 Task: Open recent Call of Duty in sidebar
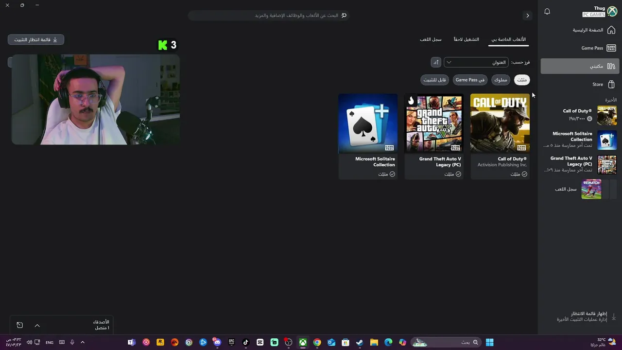pos(580,115)
